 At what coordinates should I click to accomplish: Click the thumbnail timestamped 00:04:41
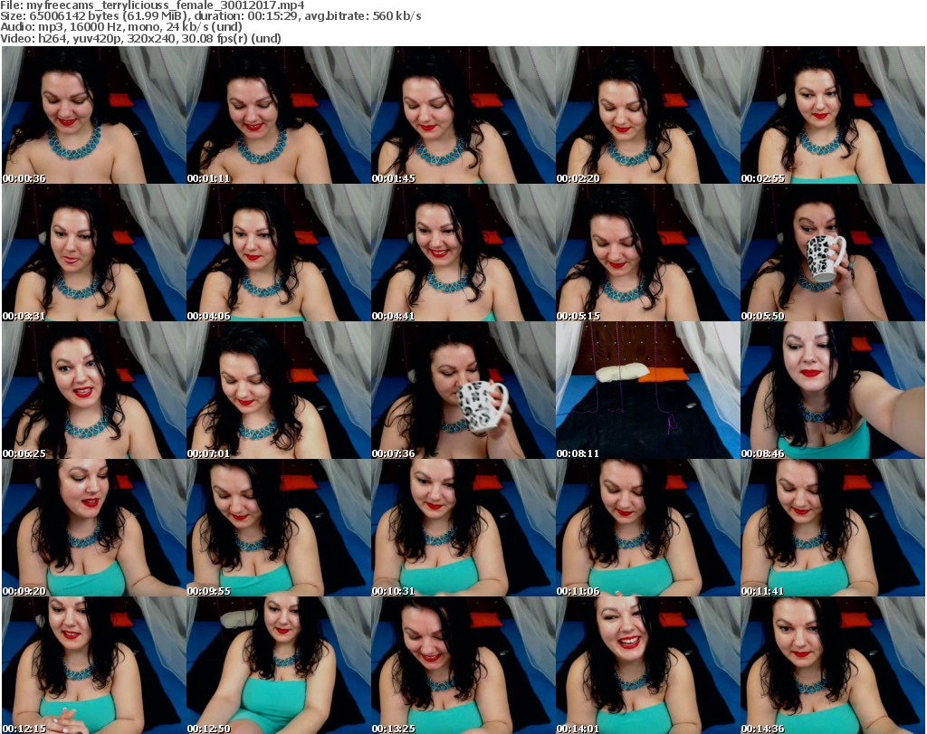pyautogui.click(x=463, y=253)
